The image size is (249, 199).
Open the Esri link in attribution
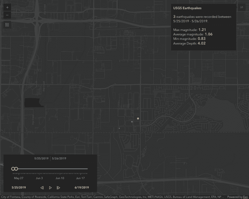(245, 197)
